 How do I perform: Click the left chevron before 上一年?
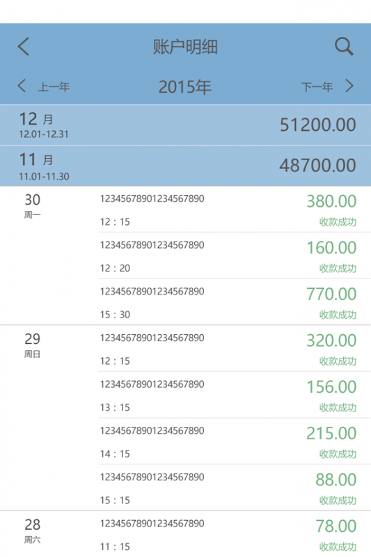click(22, 86)
